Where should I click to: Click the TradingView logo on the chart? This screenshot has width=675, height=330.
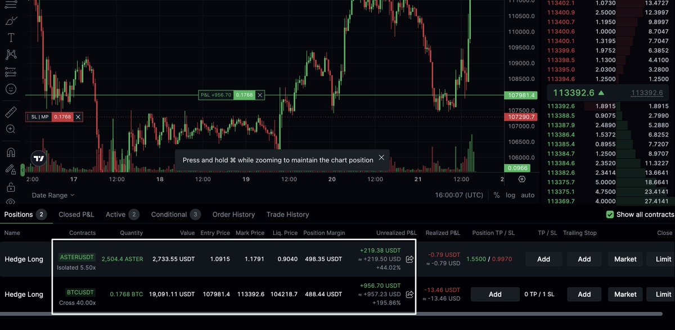pyautogui.click(x=38, y=159)
